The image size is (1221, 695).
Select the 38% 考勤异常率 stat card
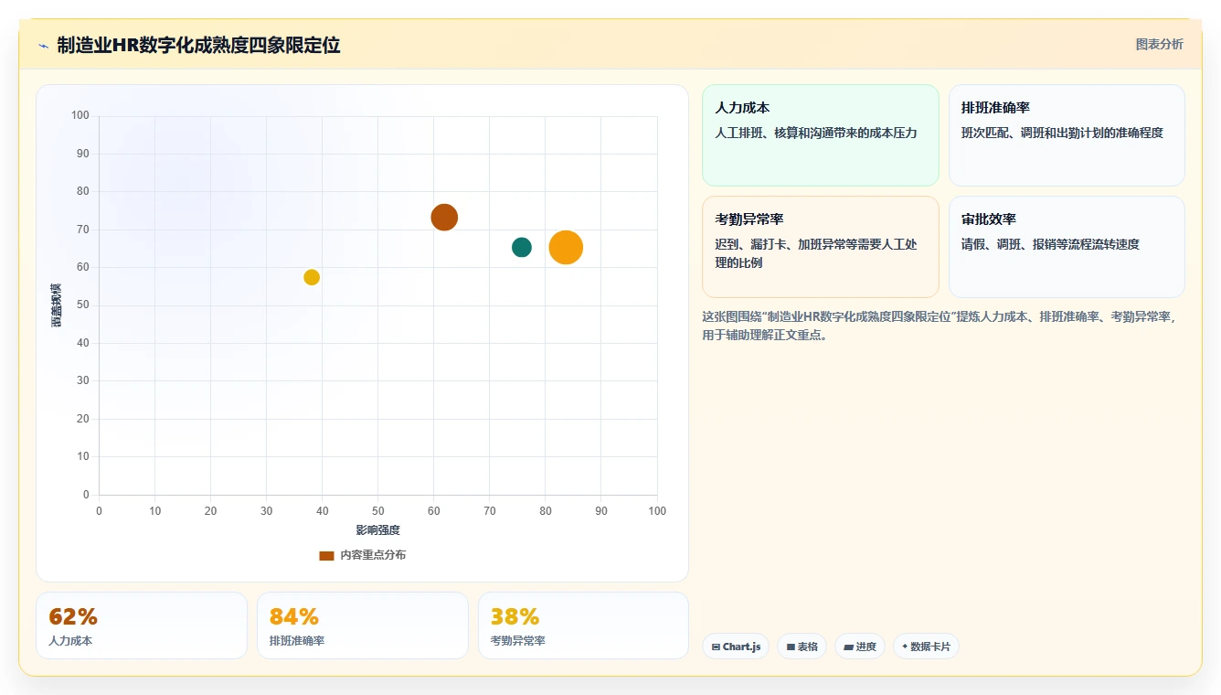tap(583, 625)
